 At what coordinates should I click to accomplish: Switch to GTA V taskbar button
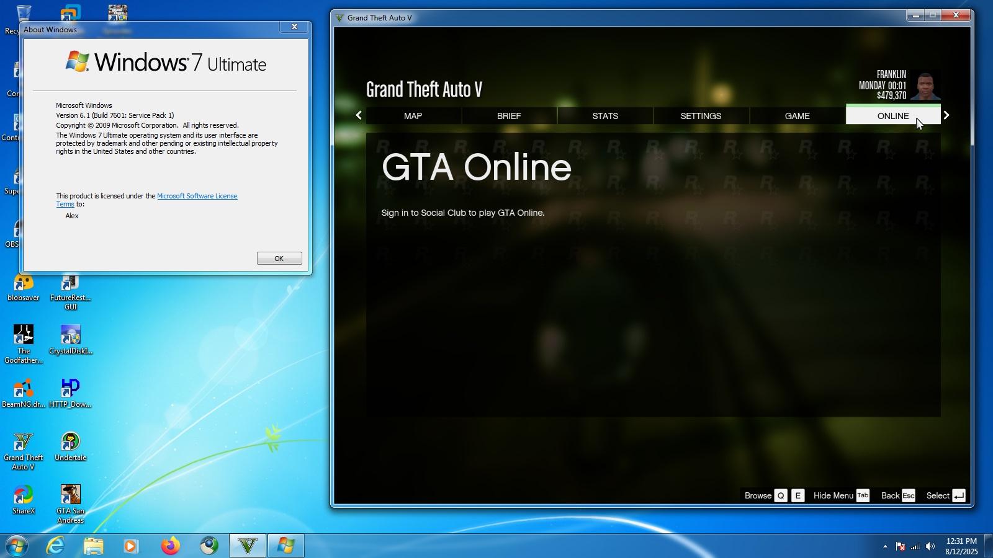(x=248, y=546)
